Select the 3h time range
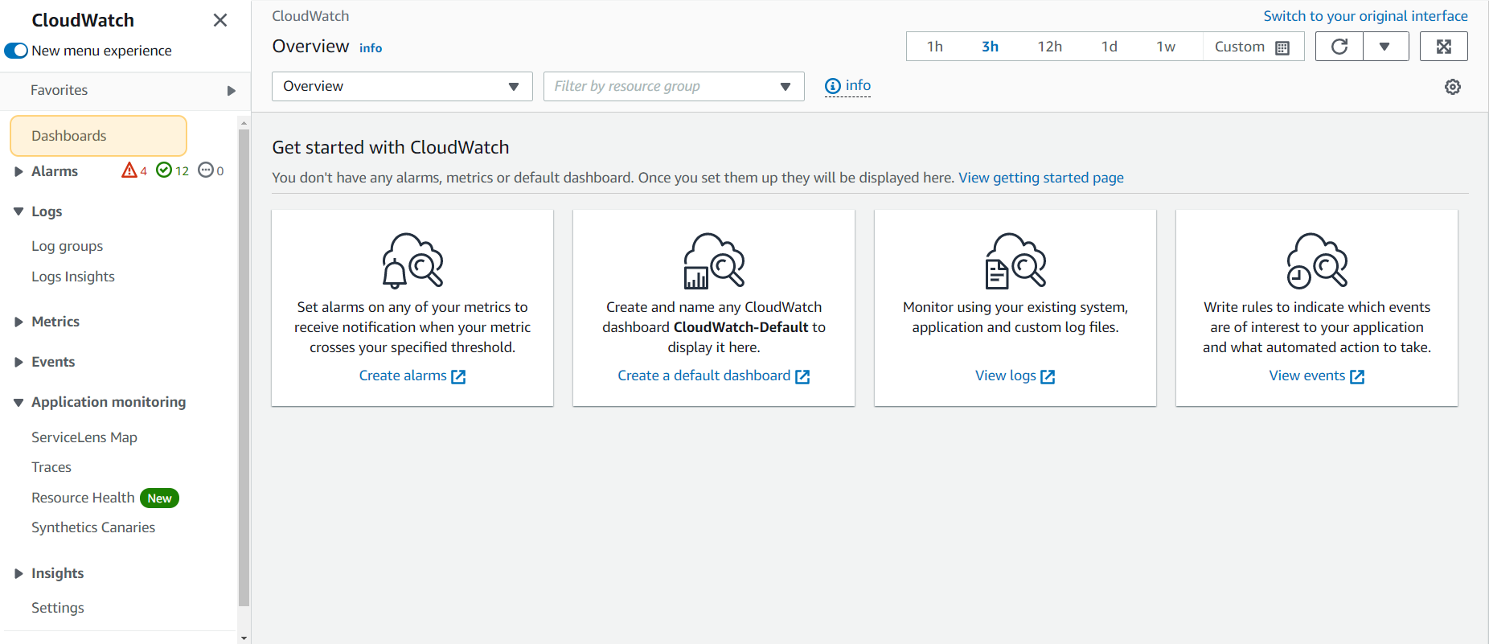The height and width of the screenshot is (644, 1489). pyautogui.click(x=990, y=47)
